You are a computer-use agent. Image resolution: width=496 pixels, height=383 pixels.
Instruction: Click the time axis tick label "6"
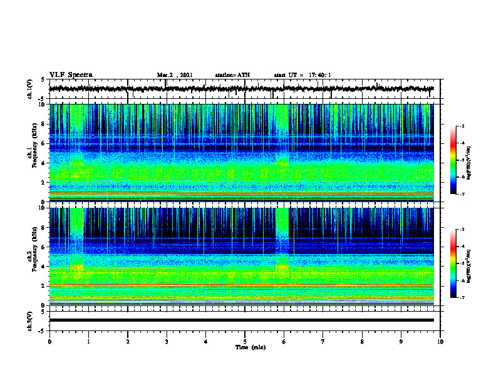284,342
